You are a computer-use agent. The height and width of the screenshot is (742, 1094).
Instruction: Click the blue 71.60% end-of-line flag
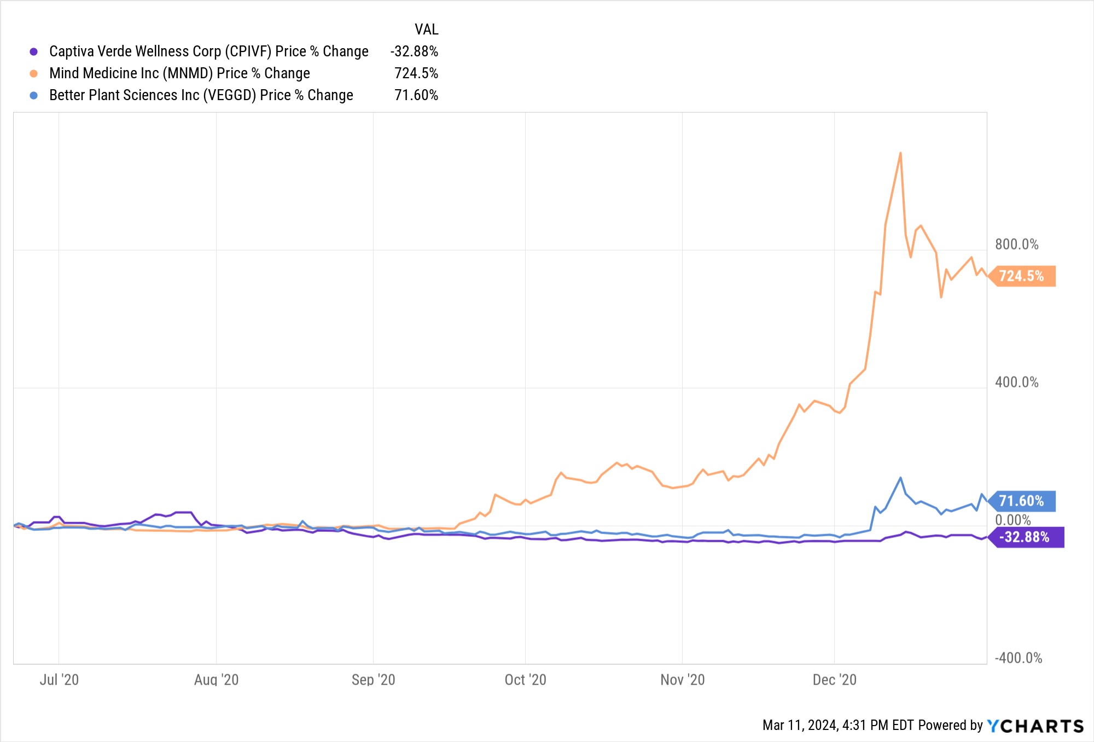(1021, 501)
